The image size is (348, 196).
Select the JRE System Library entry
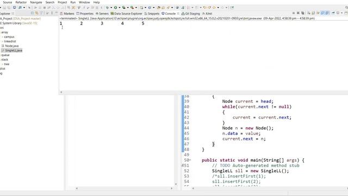[18, 23]
